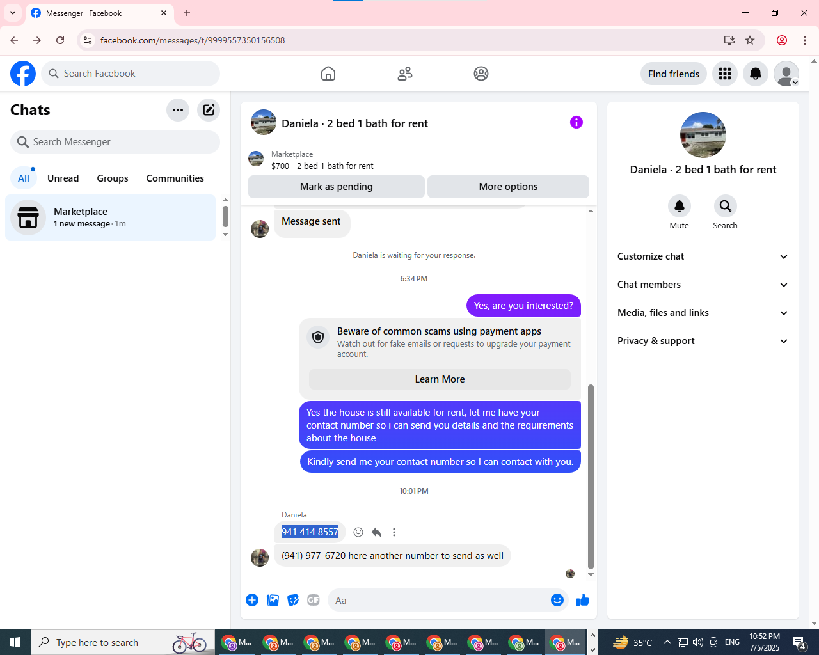Open a new browser tab

coord(187,13)
